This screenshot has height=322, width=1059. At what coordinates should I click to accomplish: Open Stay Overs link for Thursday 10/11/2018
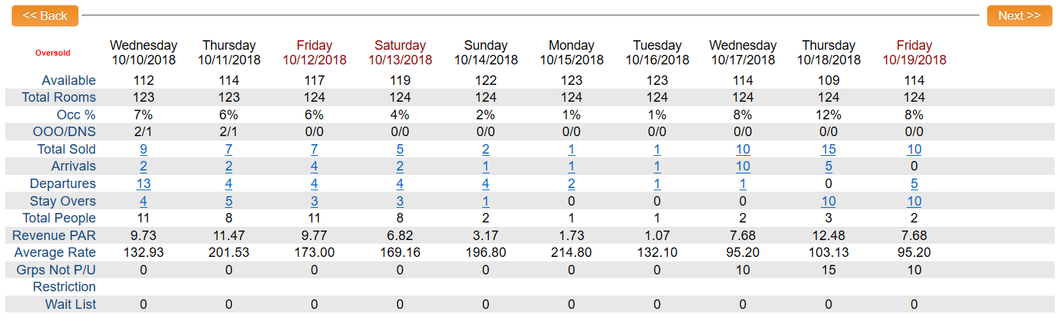click(x=229, y=201)
